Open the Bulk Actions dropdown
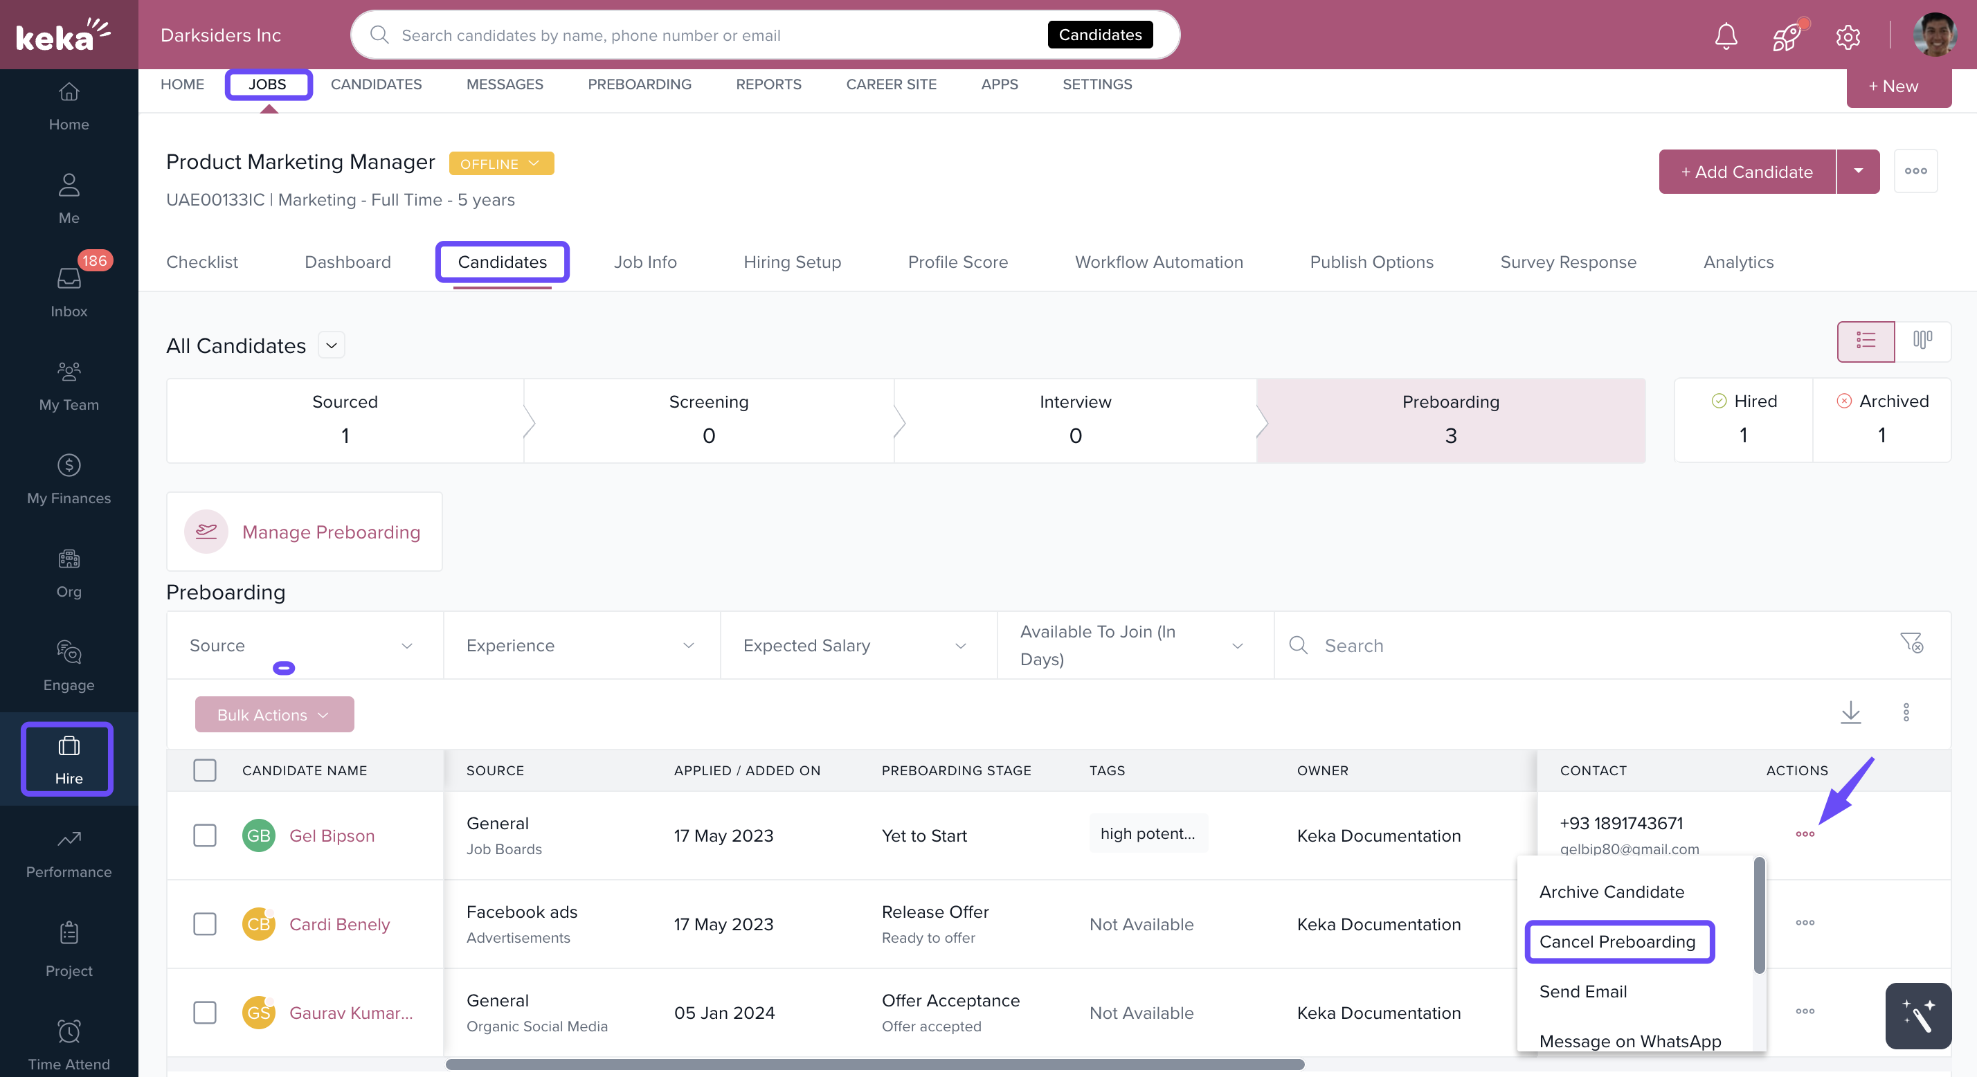The height and width of the screenshot is (1077, 1977). 274,715
